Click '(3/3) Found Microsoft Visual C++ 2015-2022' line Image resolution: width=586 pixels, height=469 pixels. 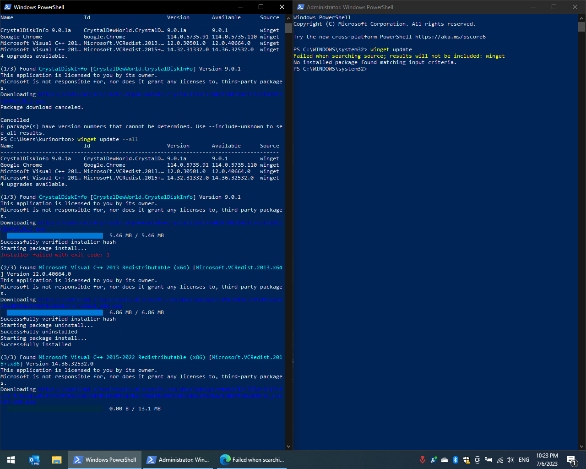[141, 357]
